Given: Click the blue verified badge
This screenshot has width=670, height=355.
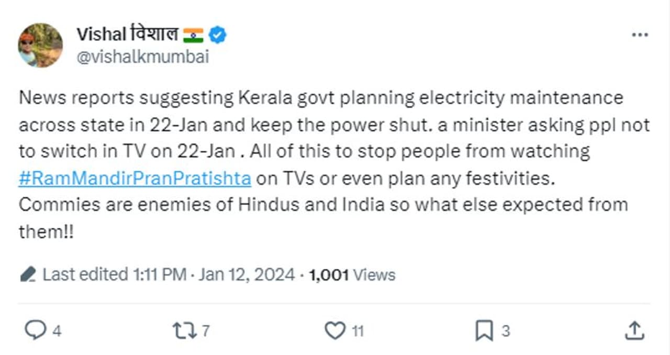Looking at the screenshot, I should pos(218,35).
